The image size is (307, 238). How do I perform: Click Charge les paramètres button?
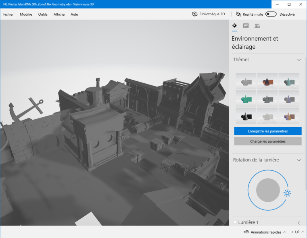(267, 141)
